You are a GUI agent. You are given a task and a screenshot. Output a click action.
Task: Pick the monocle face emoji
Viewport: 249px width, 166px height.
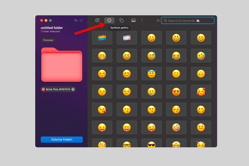coord(102,143)
